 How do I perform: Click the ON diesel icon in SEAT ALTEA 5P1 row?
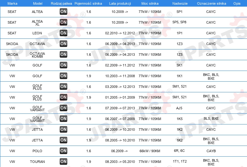point(63,12)
